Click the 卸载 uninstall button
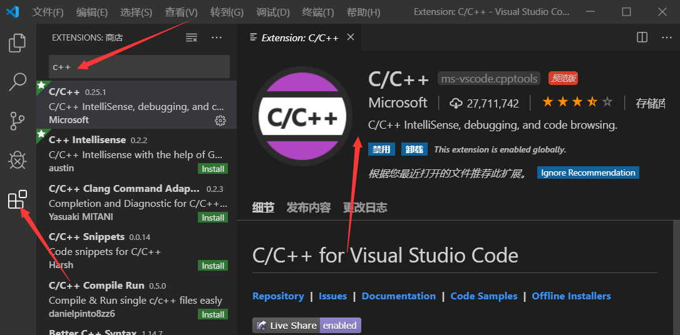 pyautogui.click(x=414, y=149)
